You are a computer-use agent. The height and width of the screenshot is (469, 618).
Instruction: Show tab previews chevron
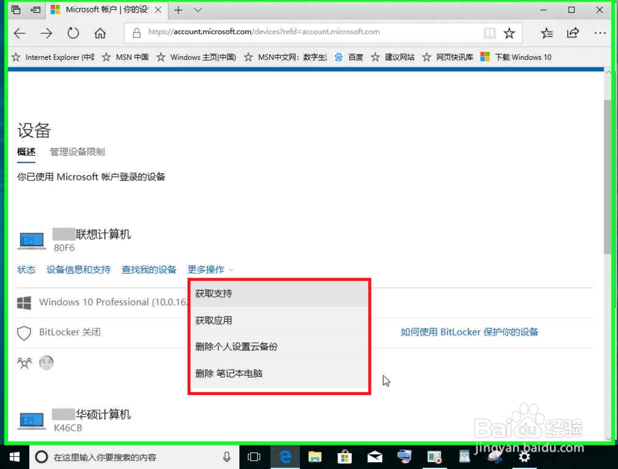pyautogui.click(x=198, y=10)
